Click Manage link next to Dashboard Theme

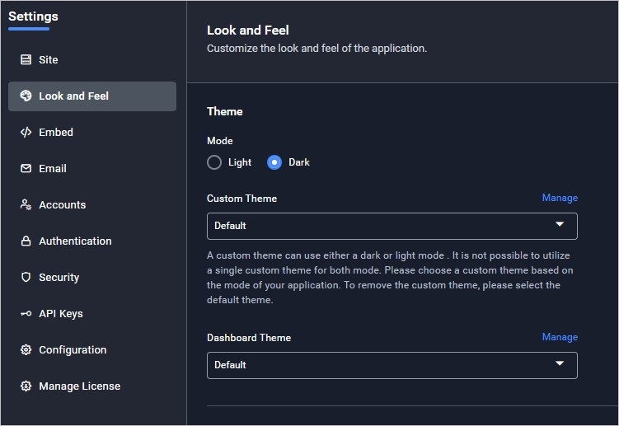click(560, 337)
